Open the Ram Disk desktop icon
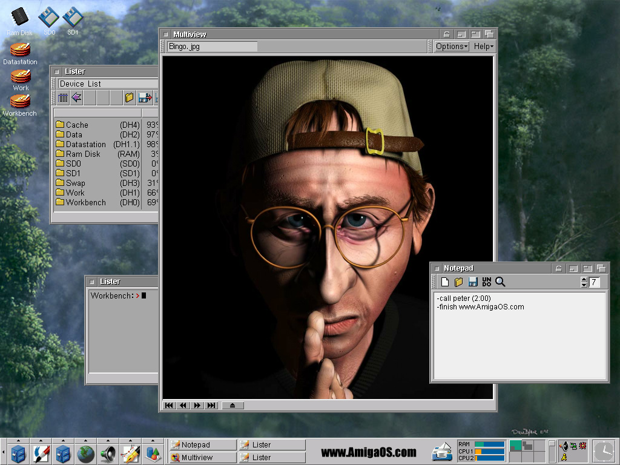Image resolution: width=620 pixels, height=465 pixels. (20, 18)
